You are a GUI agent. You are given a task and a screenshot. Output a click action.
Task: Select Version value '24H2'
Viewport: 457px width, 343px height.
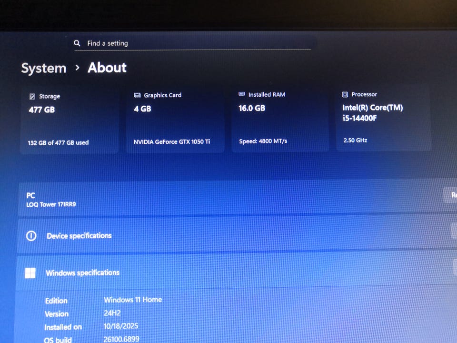112,313
